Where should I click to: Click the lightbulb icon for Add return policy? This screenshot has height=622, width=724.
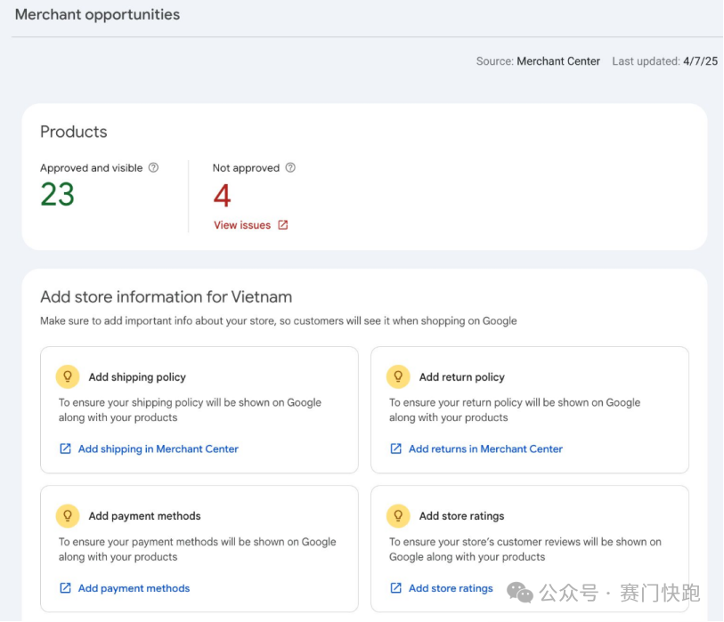[x=398, y=376]
